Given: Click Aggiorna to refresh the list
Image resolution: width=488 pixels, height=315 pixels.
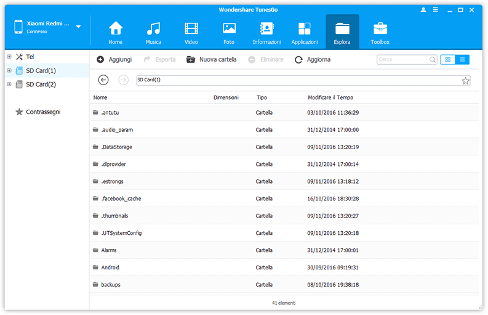Looking at the screenshot, I should tap(313, 60).
